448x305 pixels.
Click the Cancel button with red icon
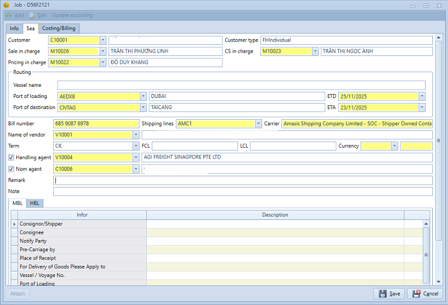[x=424, y=293]
